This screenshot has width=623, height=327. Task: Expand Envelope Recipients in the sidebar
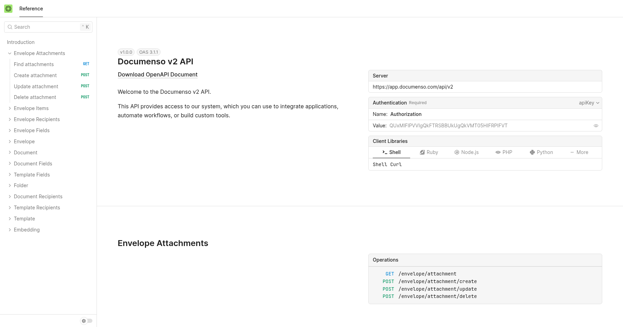pos(10,119)
